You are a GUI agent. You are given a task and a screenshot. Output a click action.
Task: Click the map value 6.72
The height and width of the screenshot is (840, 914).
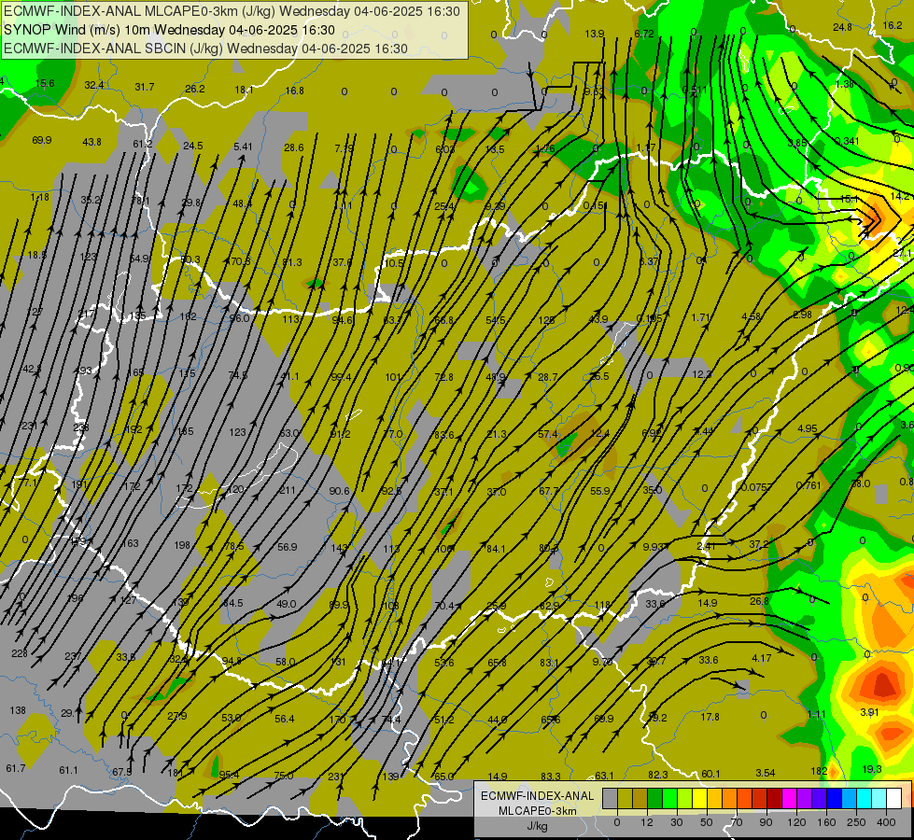[x=644, y=35]
